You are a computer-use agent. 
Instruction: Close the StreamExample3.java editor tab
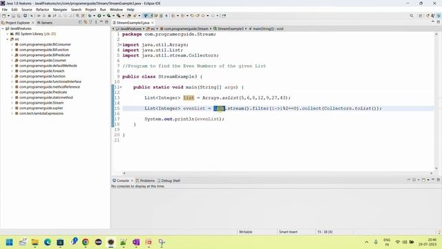(x=153, y=23)
